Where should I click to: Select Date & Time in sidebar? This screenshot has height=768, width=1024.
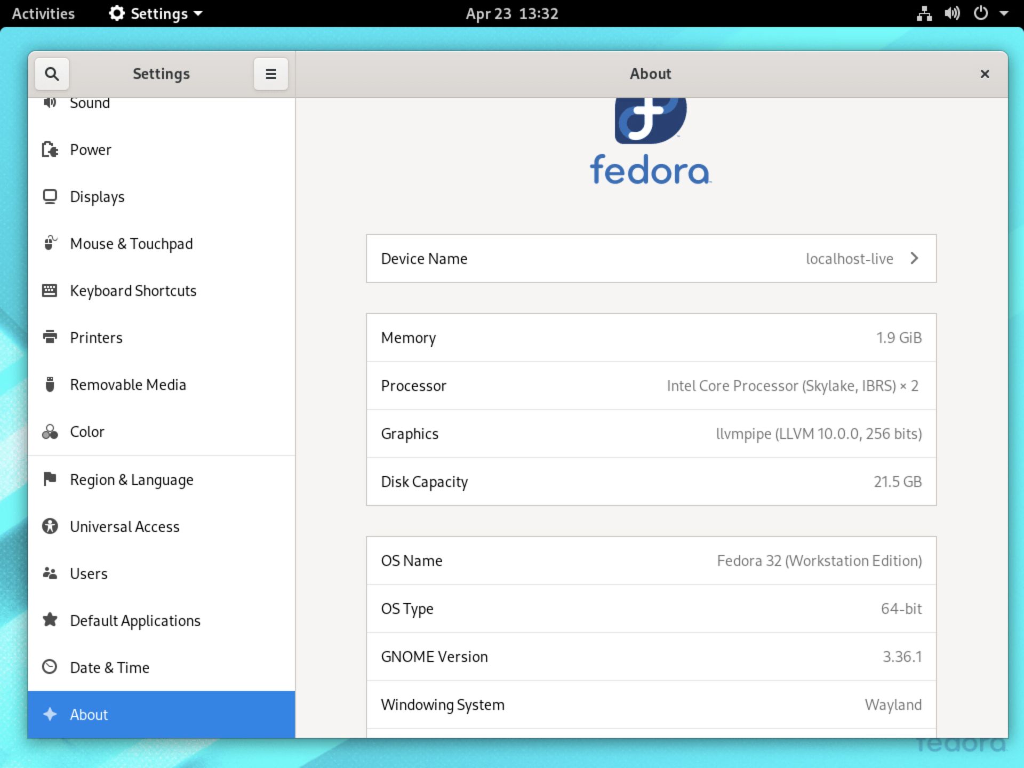[109, 667]
